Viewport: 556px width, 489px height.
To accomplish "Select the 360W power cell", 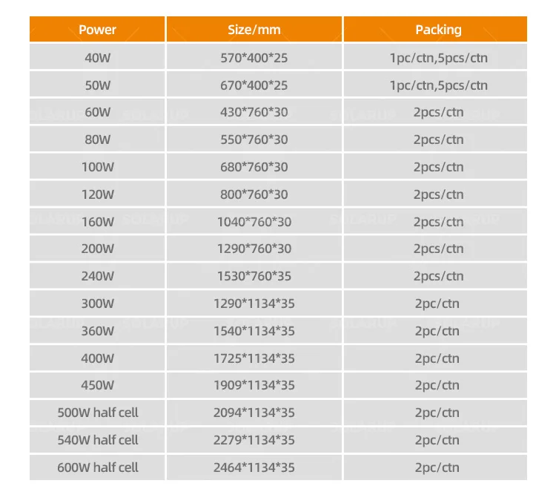I will pyautogui.click(x=97, y=331).
